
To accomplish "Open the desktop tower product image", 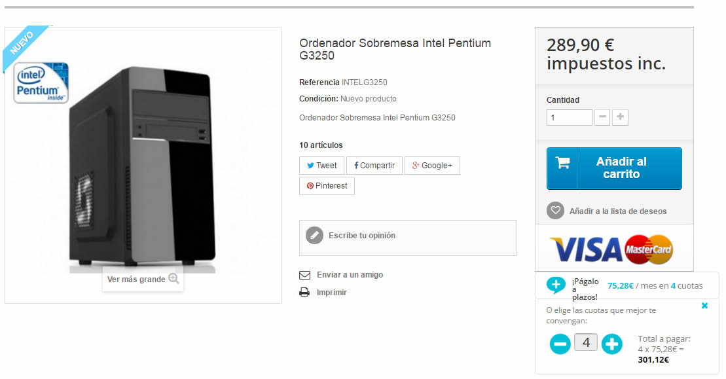I will [143, 164].
